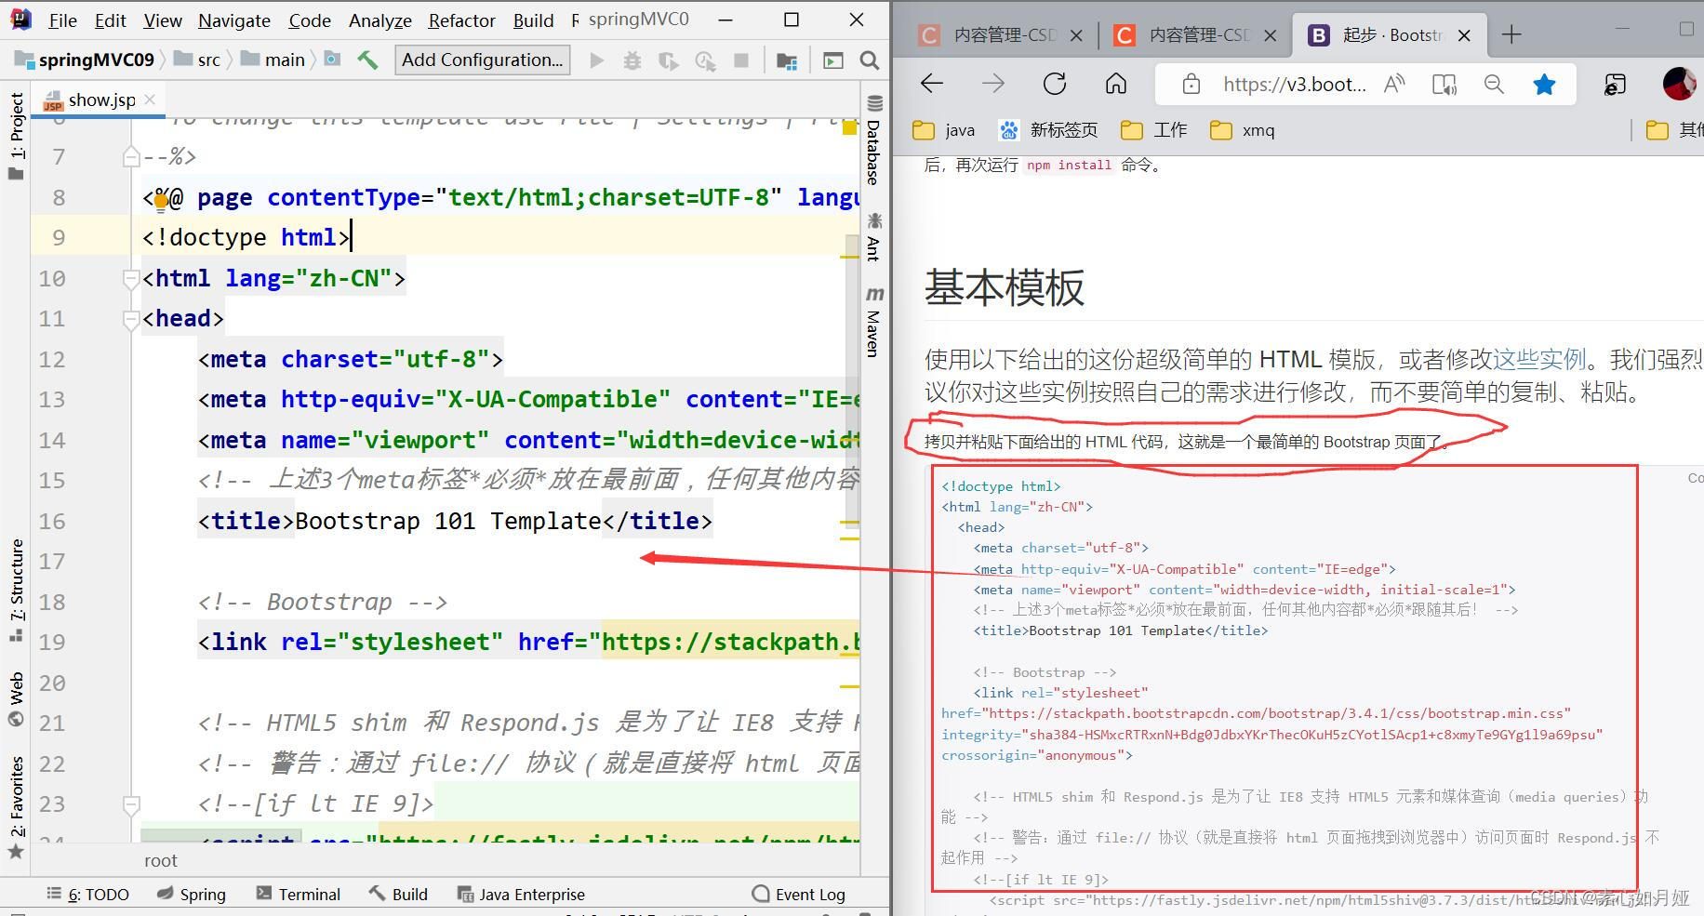Go to browser home page
The height and width of the screenshot is (916, 1704).
[x=1116, y=84]
